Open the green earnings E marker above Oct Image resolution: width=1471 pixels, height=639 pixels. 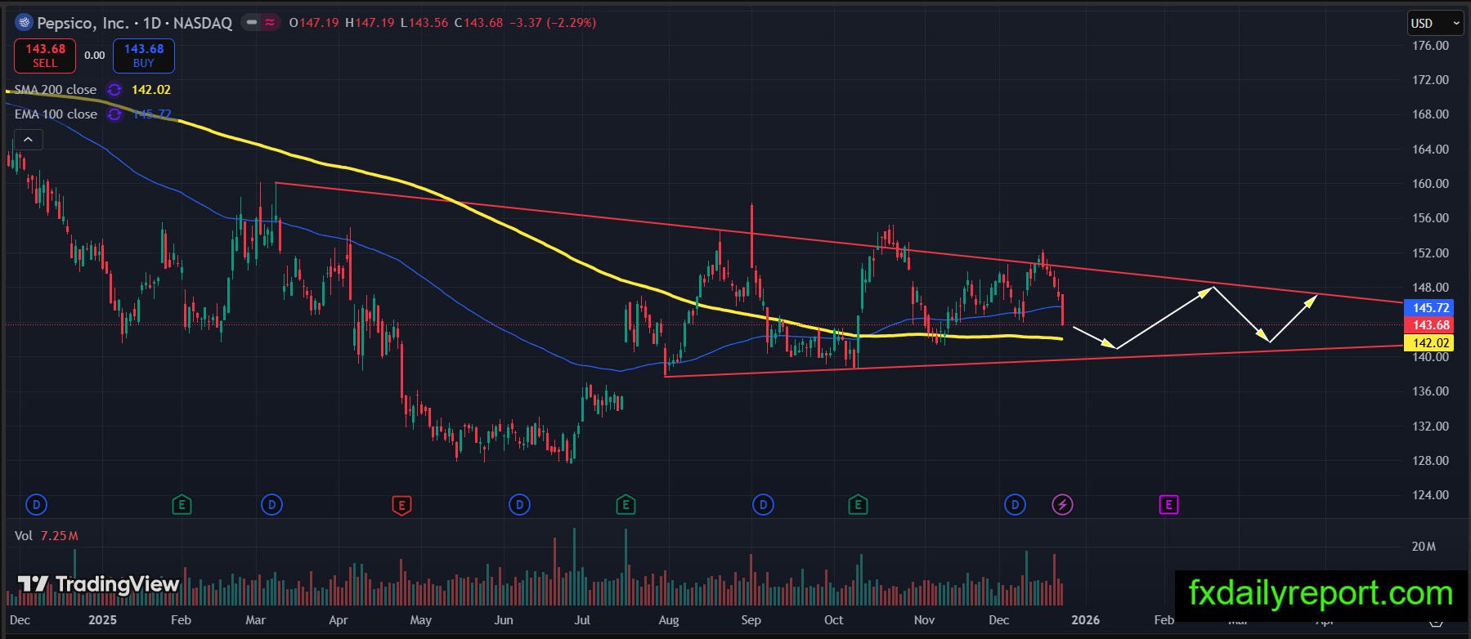(858, 505)
